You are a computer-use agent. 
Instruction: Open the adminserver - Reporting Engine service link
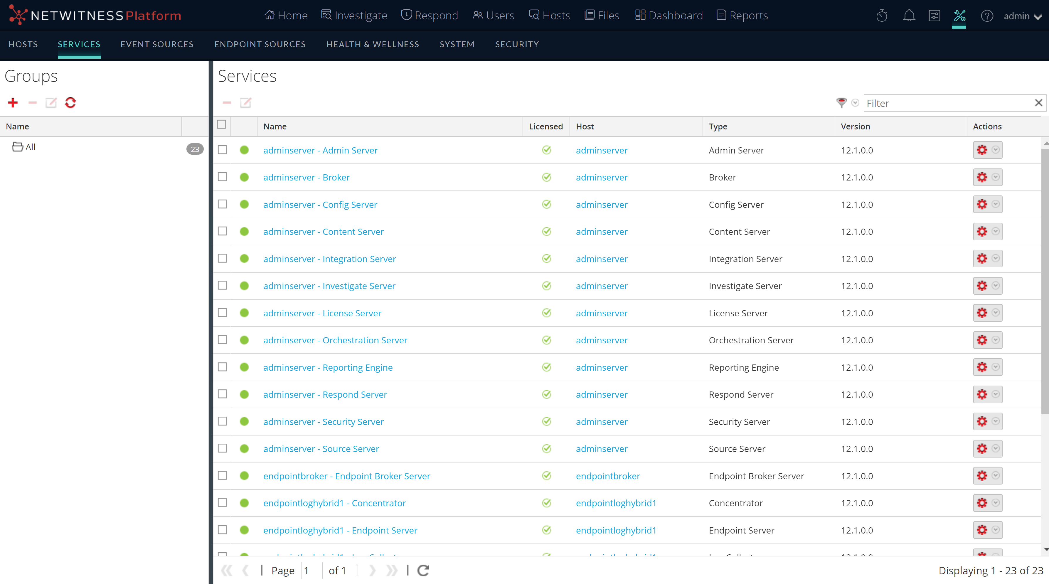tap(328, 367)
